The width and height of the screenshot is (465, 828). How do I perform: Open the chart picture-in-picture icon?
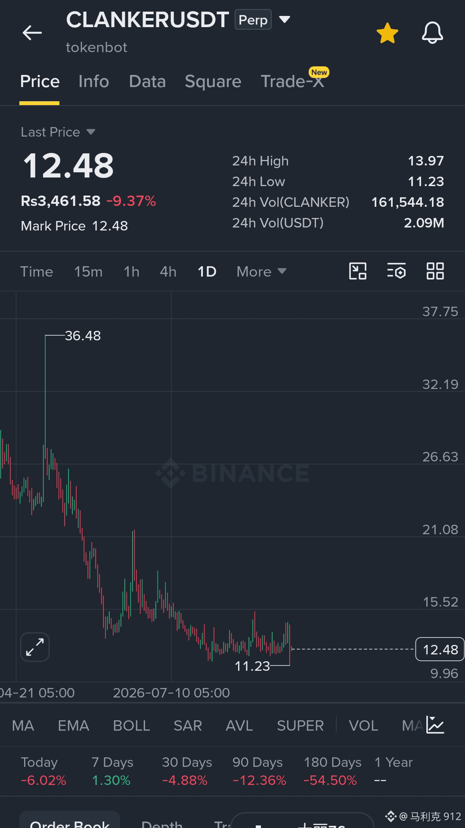click(357, 271)
